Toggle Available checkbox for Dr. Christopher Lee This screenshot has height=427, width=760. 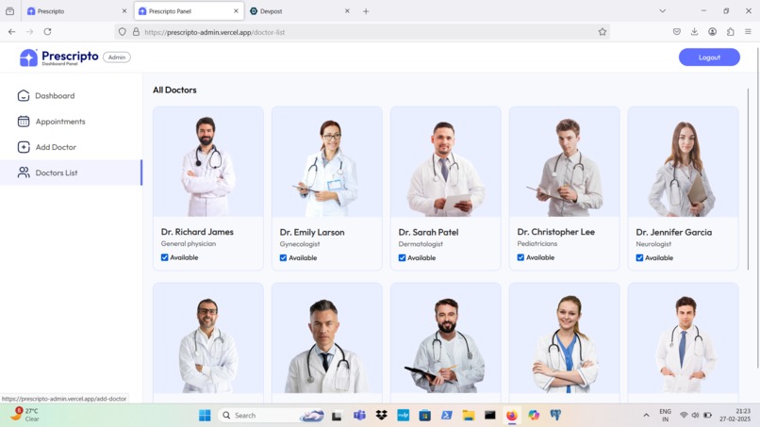click(520, 257)
